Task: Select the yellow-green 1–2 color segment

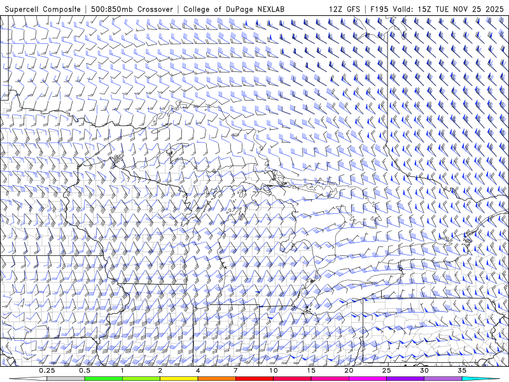Action: click(x=141, y=379)
